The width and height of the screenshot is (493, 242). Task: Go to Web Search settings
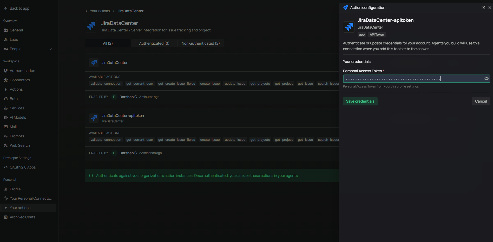pyautogui.click(x=28, y=145)
